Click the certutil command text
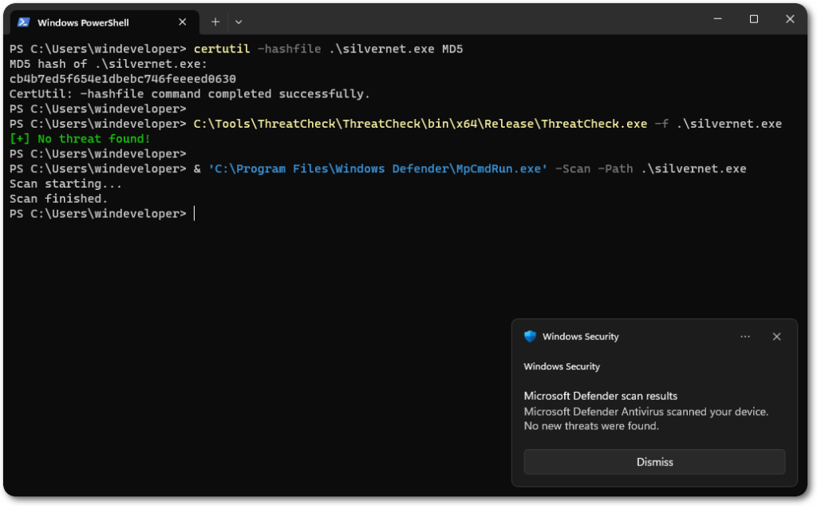This screenshot has height=506, width=817. point(220,49)
